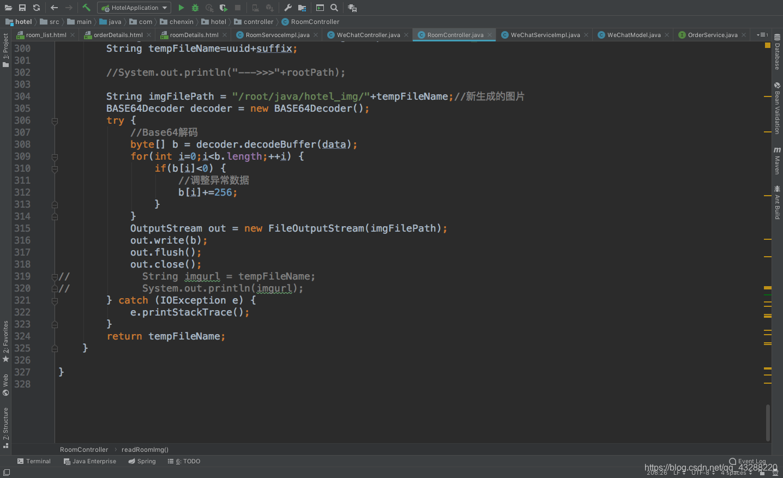Screen dimensions: 783x478
Task: Open the TODO tool window
Action: click(184, 461)
